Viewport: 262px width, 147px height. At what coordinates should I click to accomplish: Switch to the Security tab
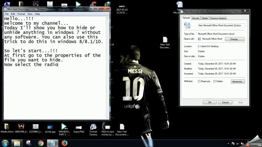196,18
